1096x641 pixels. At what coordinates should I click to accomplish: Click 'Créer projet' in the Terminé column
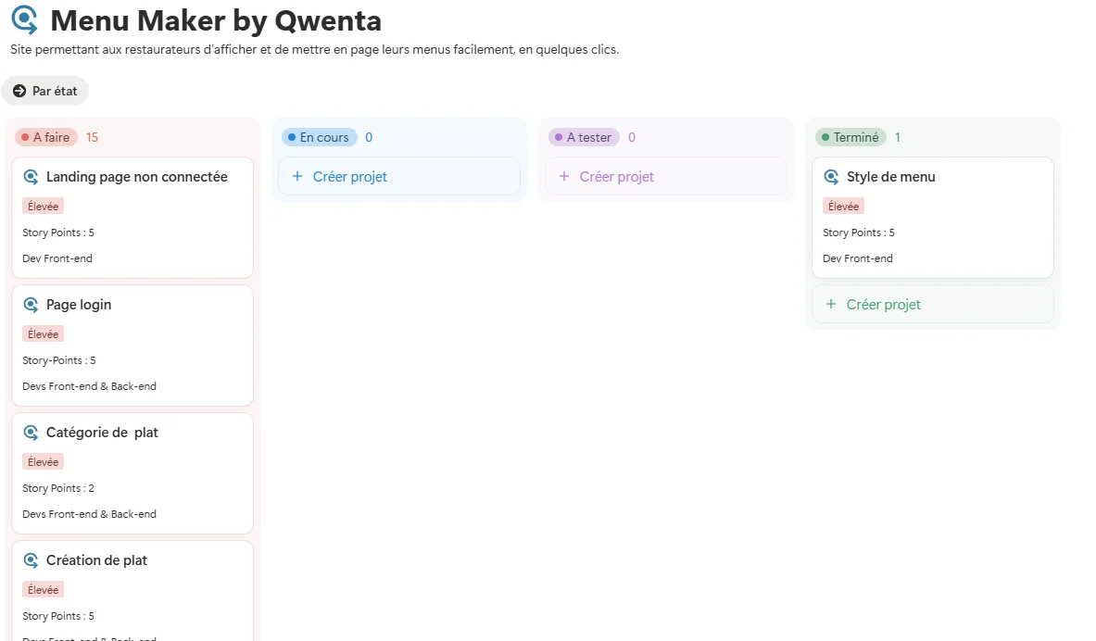882,304
